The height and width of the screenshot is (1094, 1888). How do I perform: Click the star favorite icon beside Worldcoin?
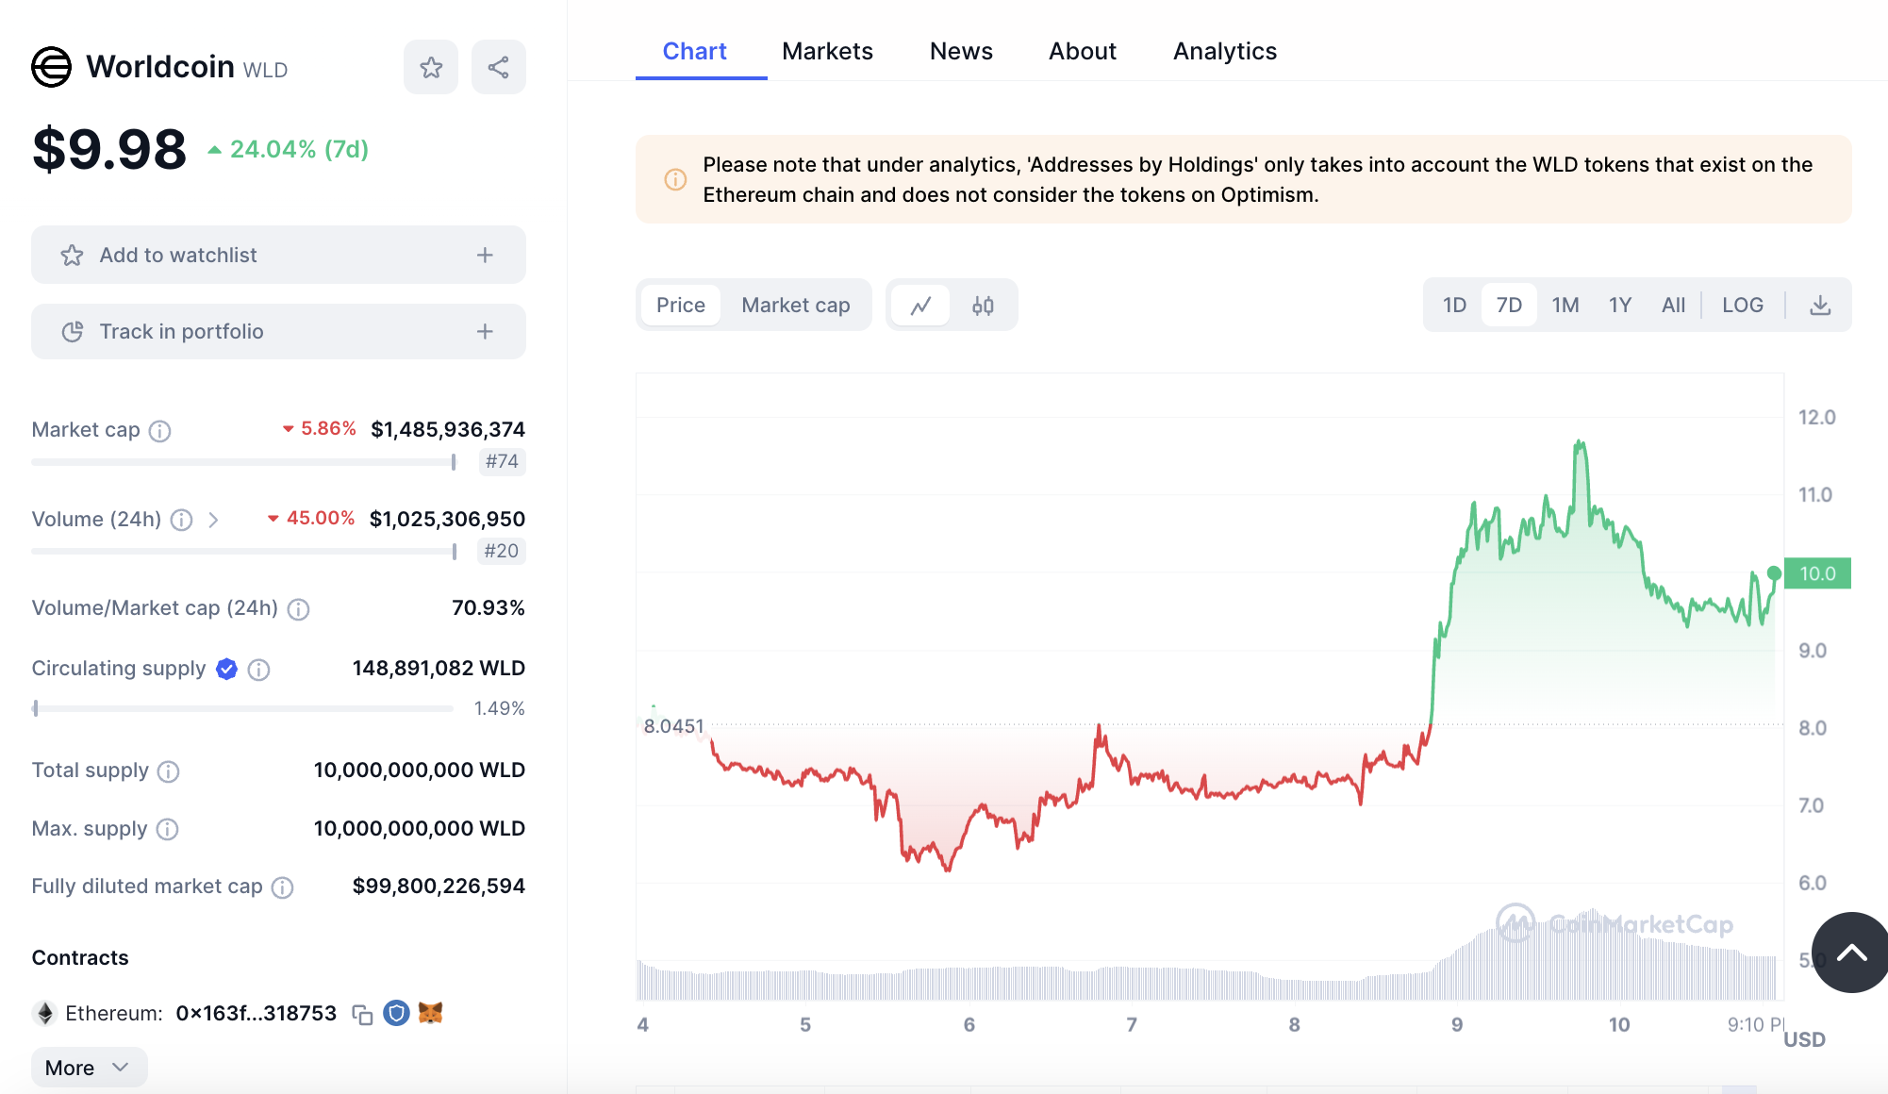(x=431, y=67)
